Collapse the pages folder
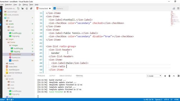This screenshot has height=101, width=180. (11, 39)
